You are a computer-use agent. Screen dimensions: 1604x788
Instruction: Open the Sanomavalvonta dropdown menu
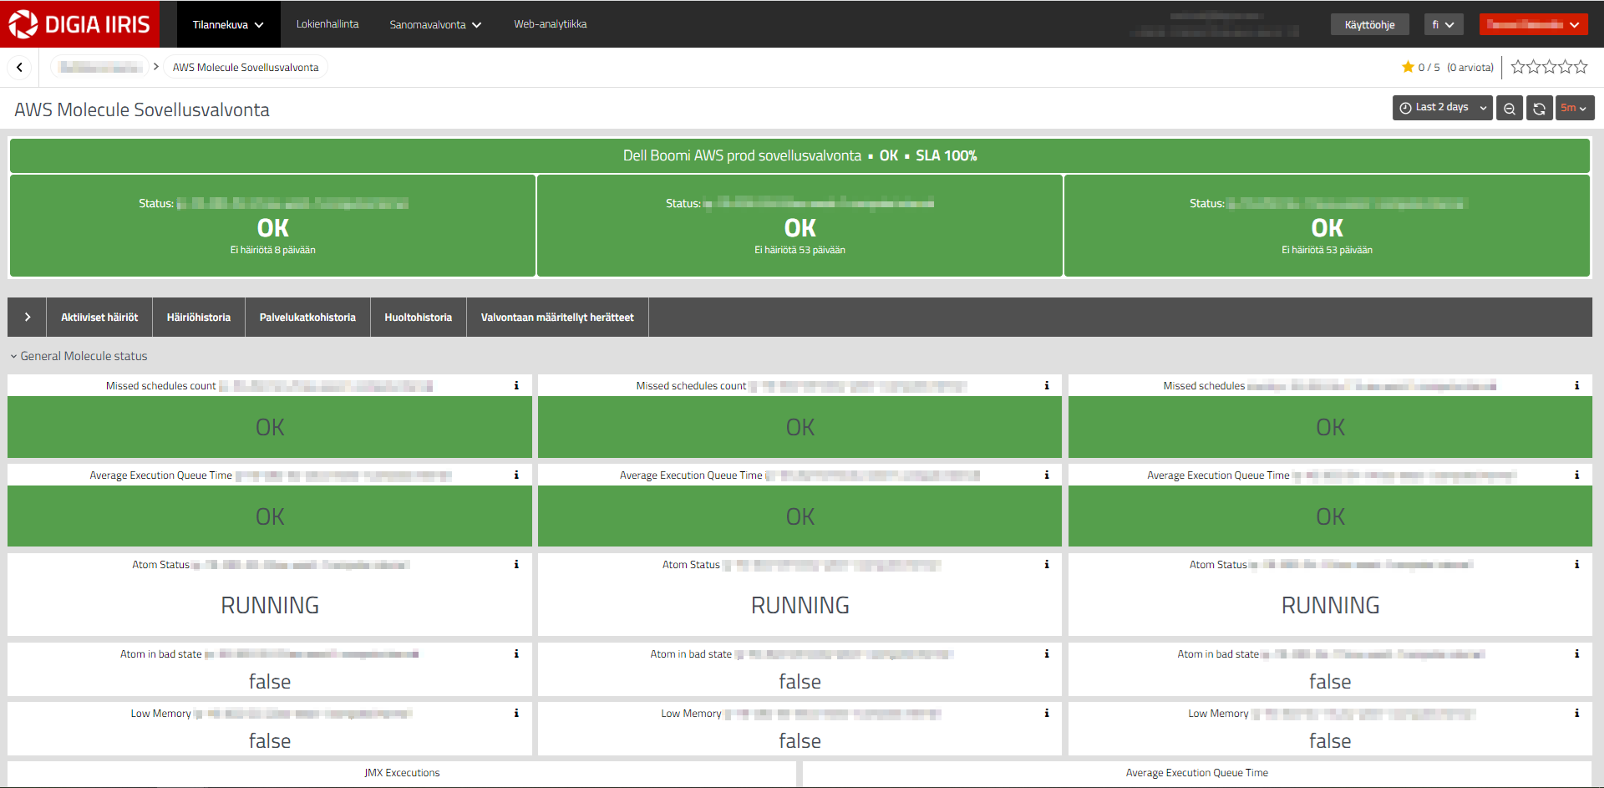tap(435, 24)
